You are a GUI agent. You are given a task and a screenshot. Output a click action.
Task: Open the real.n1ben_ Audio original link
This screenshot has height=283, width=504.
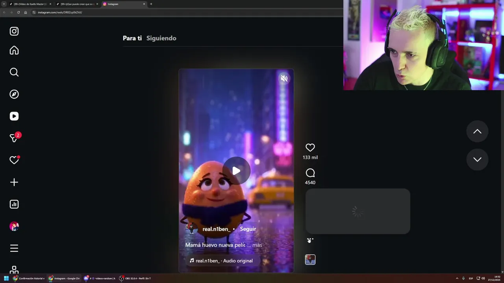221,261
